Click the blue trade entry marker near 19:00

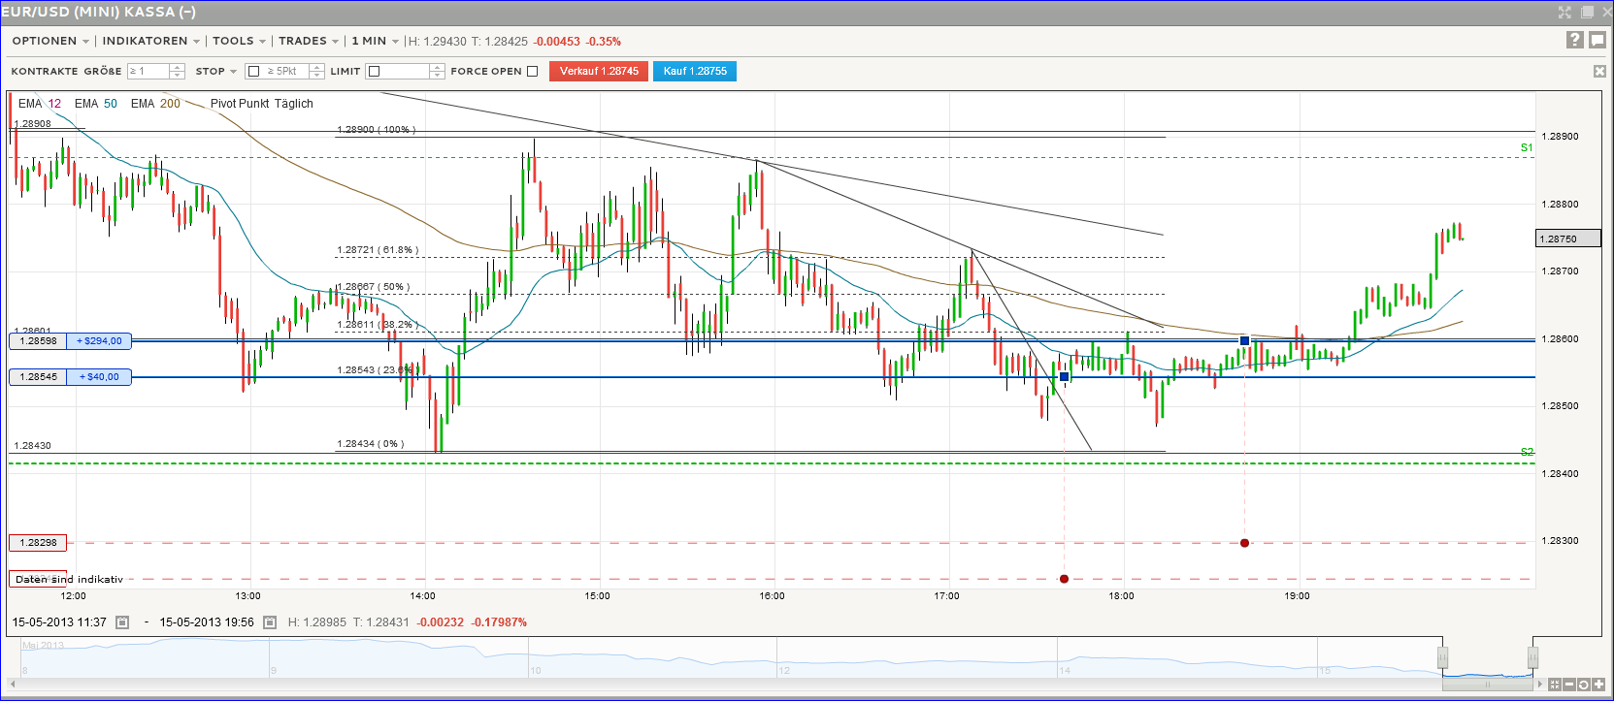pos(1244,340)
